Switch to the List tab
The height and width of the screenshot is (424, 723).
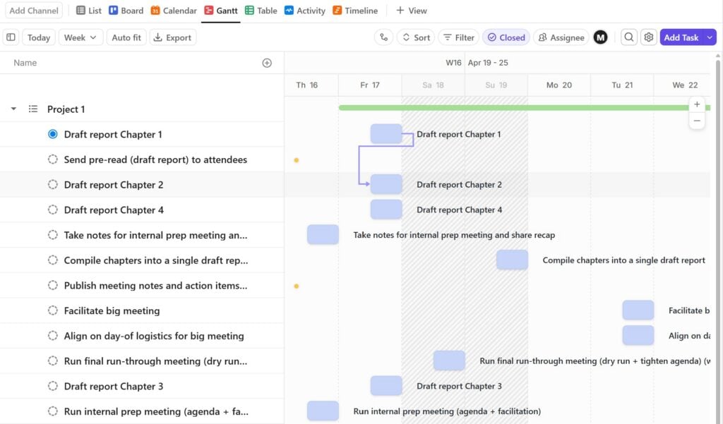tap(88, 10)
